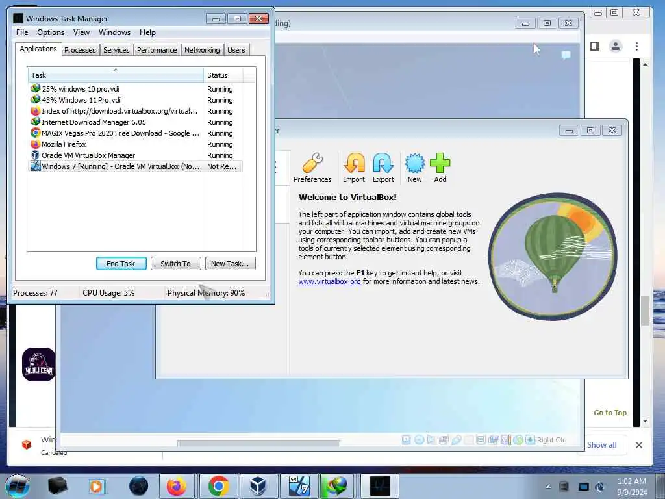The height and width of the screenshot is (499, 665).
Task: Select the Applications tab
Action: (38, 49)
